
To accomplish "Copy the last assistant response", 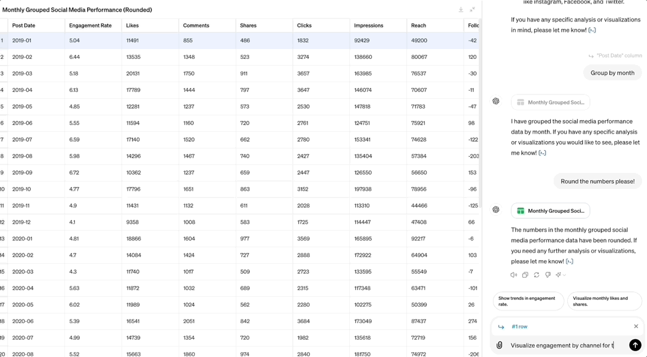I will 525,275.
